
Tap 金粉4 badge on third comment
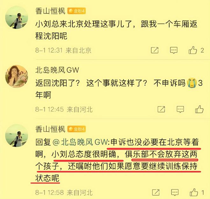point(76,129)
